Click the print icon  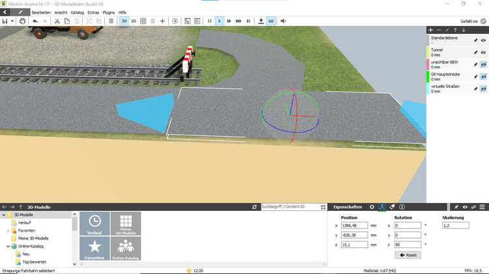22,21
